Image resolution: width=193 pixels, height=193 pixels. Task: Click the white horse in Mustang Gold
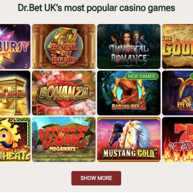pos(133,135)
